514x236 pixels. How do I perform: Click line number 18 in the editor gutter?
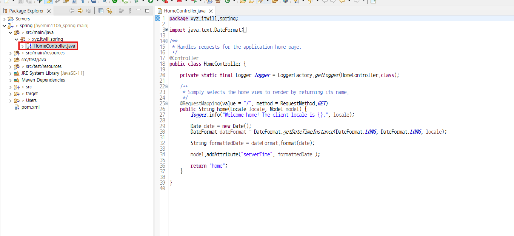tap(163, 64)
